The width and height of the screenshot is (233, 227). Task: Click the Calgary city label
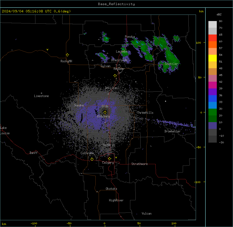108,163
